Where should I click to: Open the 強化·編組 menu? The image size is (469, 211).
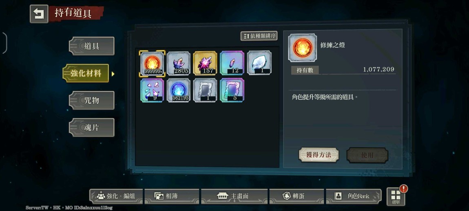tap(116, 196)
